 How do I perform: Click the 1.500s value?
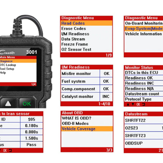31,138
